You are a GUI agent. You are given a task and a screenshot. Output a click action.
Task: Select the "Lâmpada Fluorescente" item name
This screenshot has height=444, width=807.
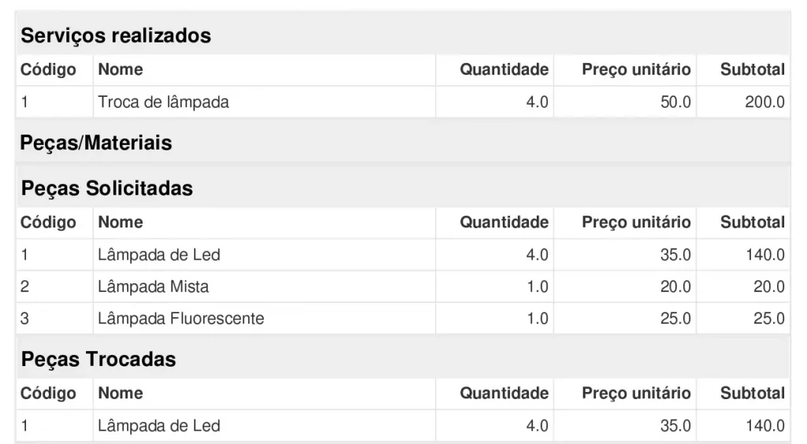pyautogui.click(x=180, y=319)
